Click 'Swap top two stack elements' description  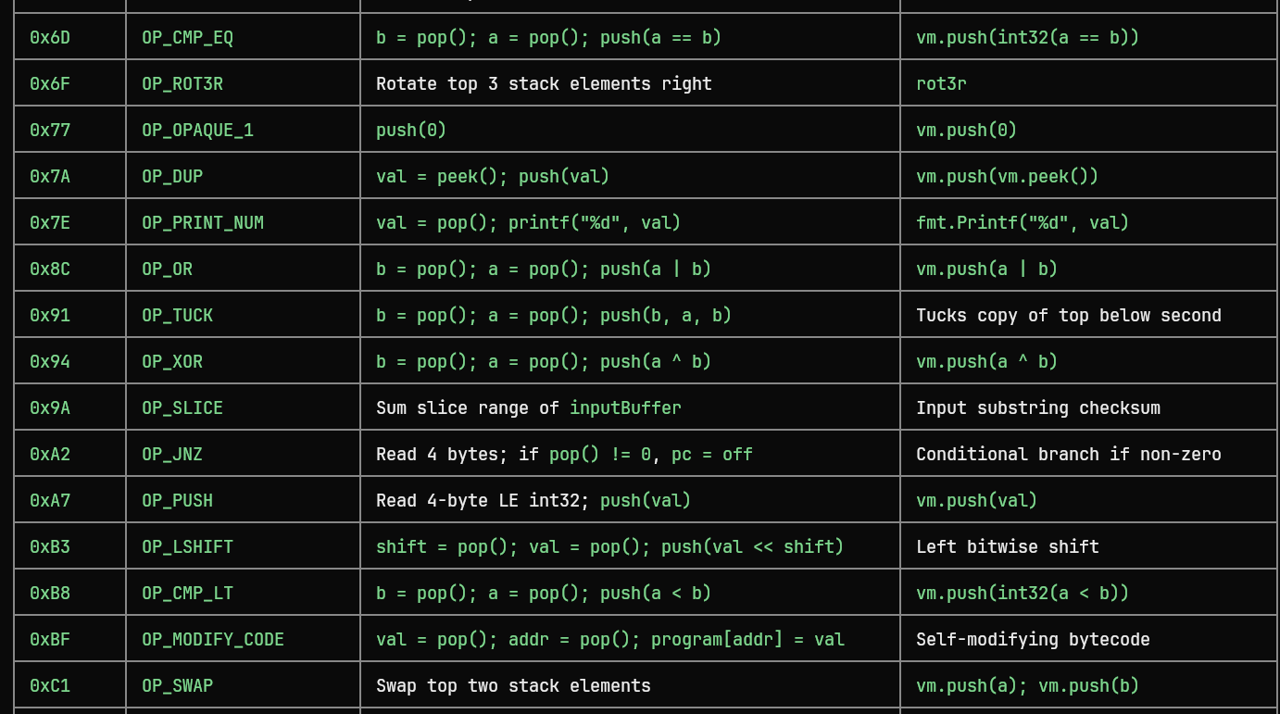[513, 686]
